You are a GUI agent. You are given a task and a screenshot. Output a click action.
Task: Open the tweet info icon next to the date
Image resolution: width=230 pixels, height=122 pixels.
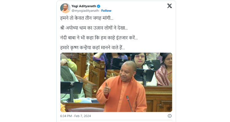(170, 116)
